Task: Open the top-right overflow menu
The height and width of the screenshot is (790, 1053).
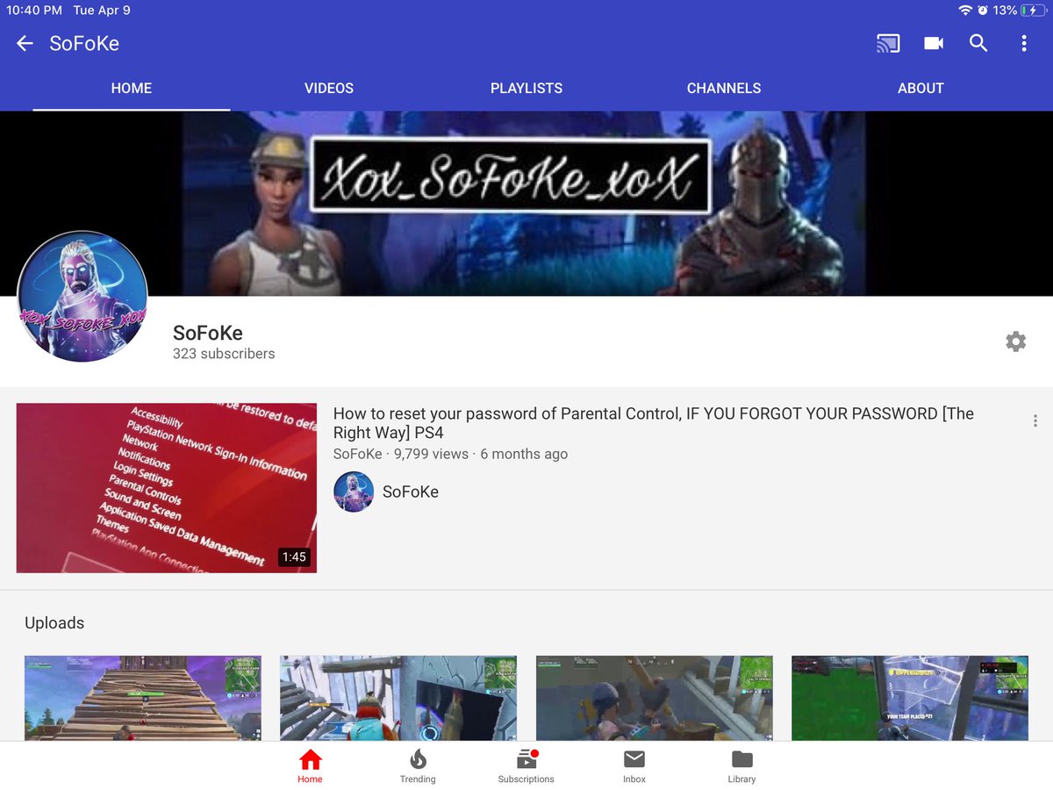Action: (x=1024, y=43)
